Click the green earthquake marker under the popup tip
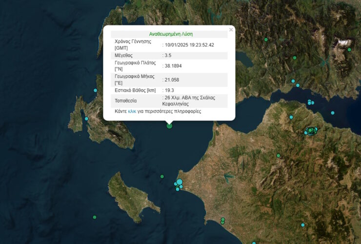The image size is (361, 244). [169, 126]
